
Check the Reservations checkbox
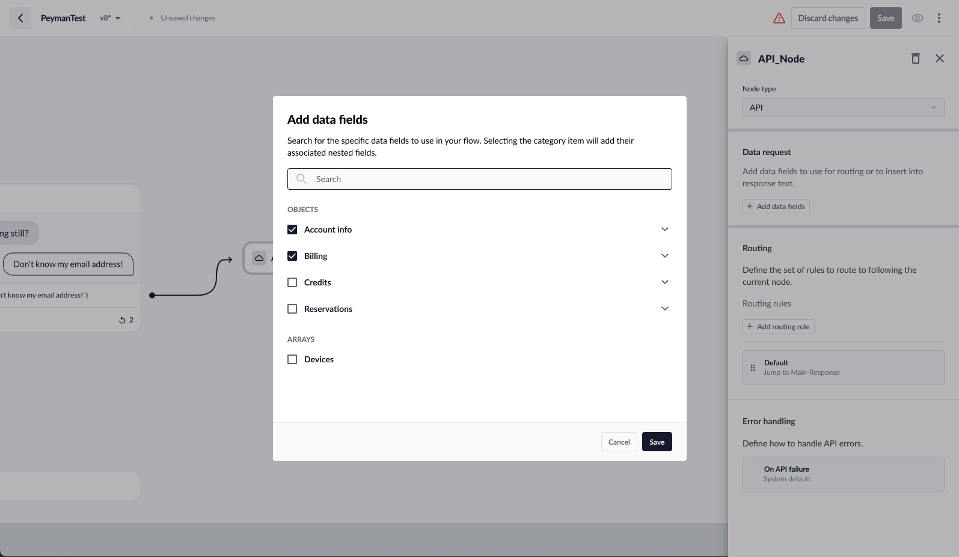(292, 309)
